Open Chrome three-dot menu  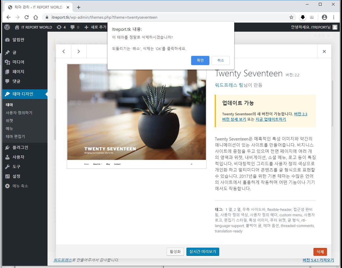coord(334,17)
